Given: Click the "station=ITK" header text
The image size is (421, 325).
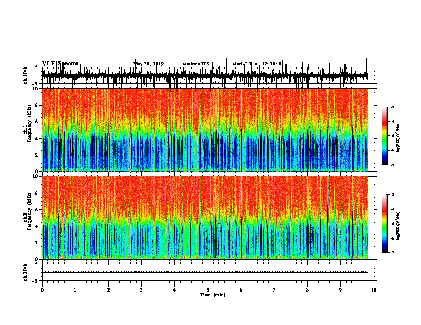Looking at the screenshot, I should [196, 64].
